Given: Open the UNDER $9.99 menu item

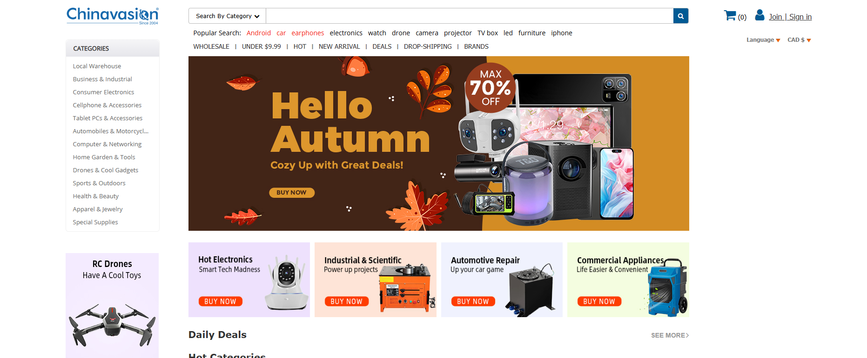Looking at the screenshot, I should tap(262, 46).
